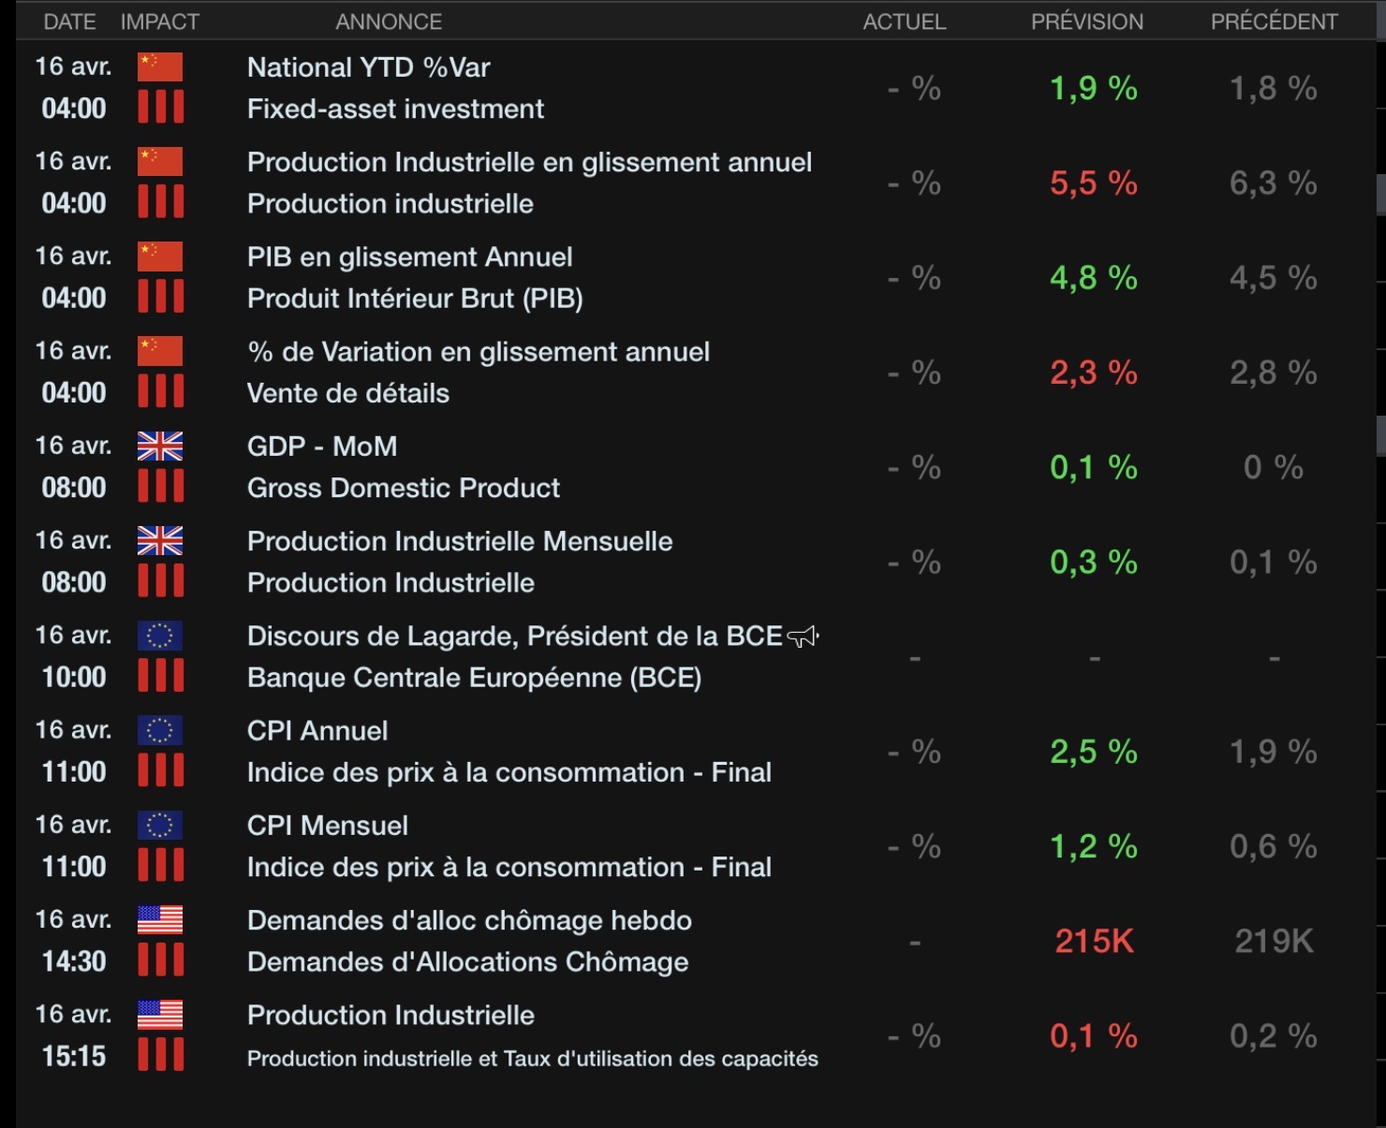Click the red impact bars of Fixed-asset investment
The height and width of the screenshot is (1128, 1386).
pos(161,107)
